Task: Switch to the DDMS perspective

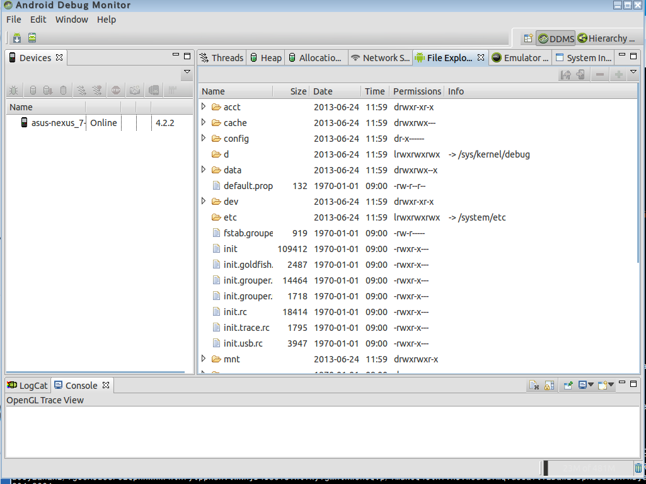Action: [556, 38]
